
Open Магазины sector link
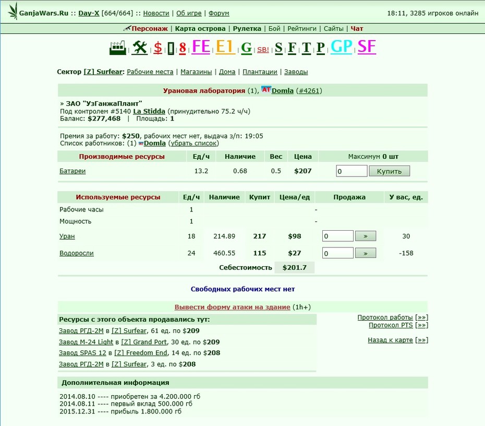click(x=196, y=72)
